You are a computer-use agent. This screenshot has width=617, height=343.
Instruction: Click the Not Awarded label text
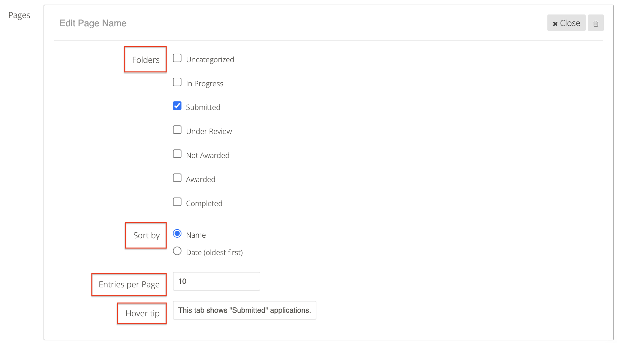208,155
